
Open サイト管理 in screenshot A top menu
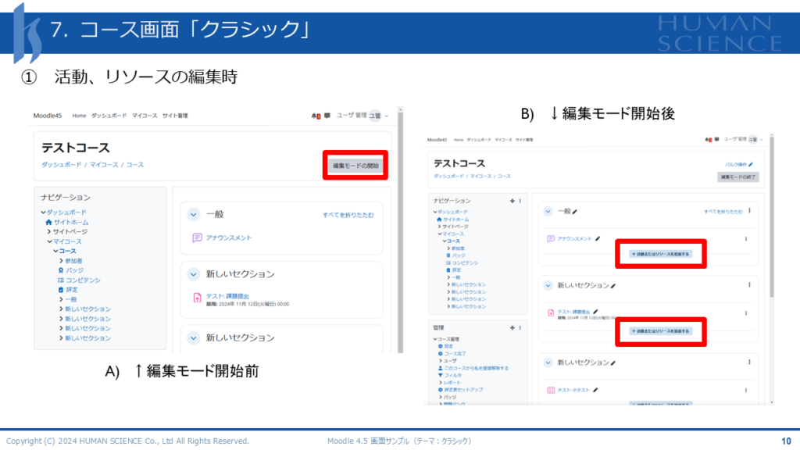pyautogui.click(x=175, y=116)
